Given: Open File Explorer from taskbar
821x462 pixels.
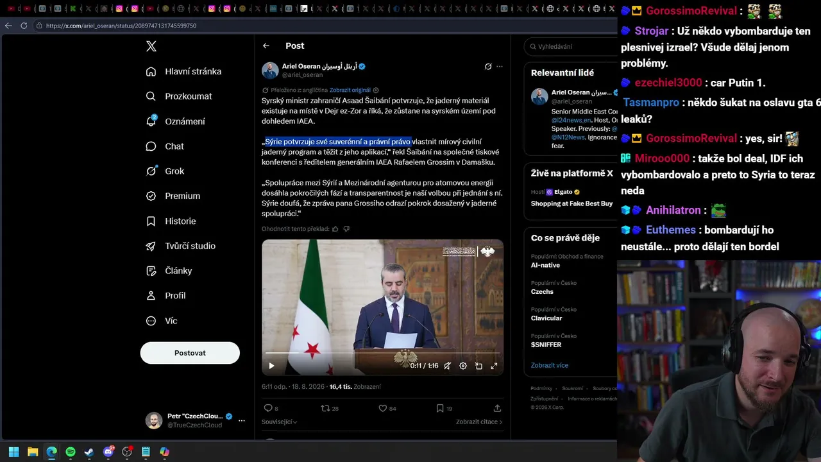Looking at the screenshot, I should (x=33, y=452).
